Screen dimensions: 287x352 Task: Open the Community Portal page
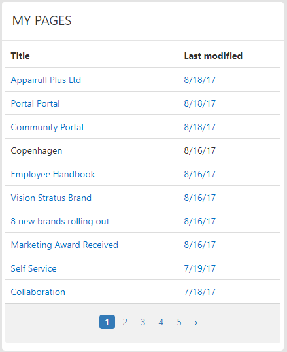pyautogui.click(x=47, y=128)
